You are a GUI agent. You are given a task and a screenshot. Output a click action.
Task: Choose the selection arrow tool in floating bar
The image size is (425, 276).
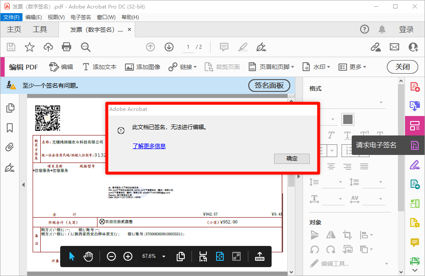point(72,256)
